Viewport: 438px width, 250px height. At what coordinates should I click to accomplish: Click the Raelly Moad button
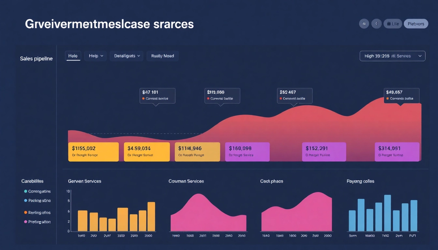click(162, 56)
